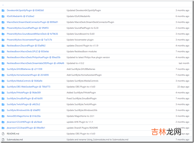This screenshot has width=194, height=143.
Task: Click the submodule folder icon beside Develeon64.SpotifyPlugin
Action: point(3,10)
